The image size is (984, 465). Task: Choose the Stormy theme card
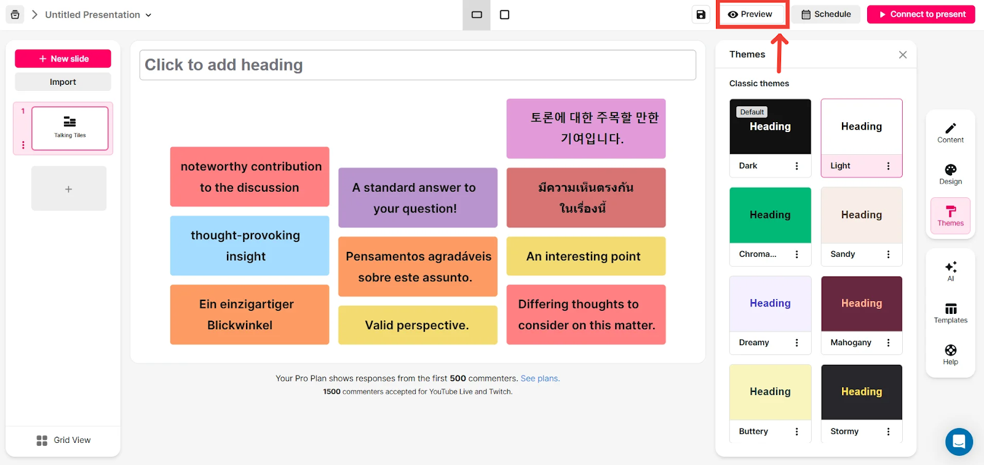[862, 404]
